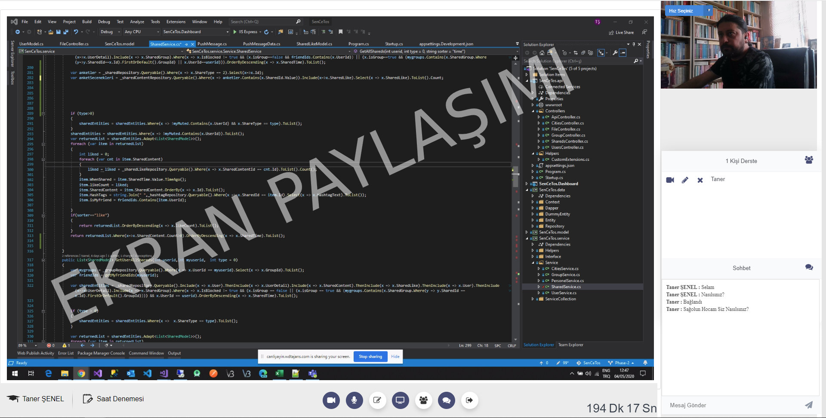Screen dimensions: 826x418
Task: Click the exit session icon in bottom controls
Action: click(x=469, y=400)
